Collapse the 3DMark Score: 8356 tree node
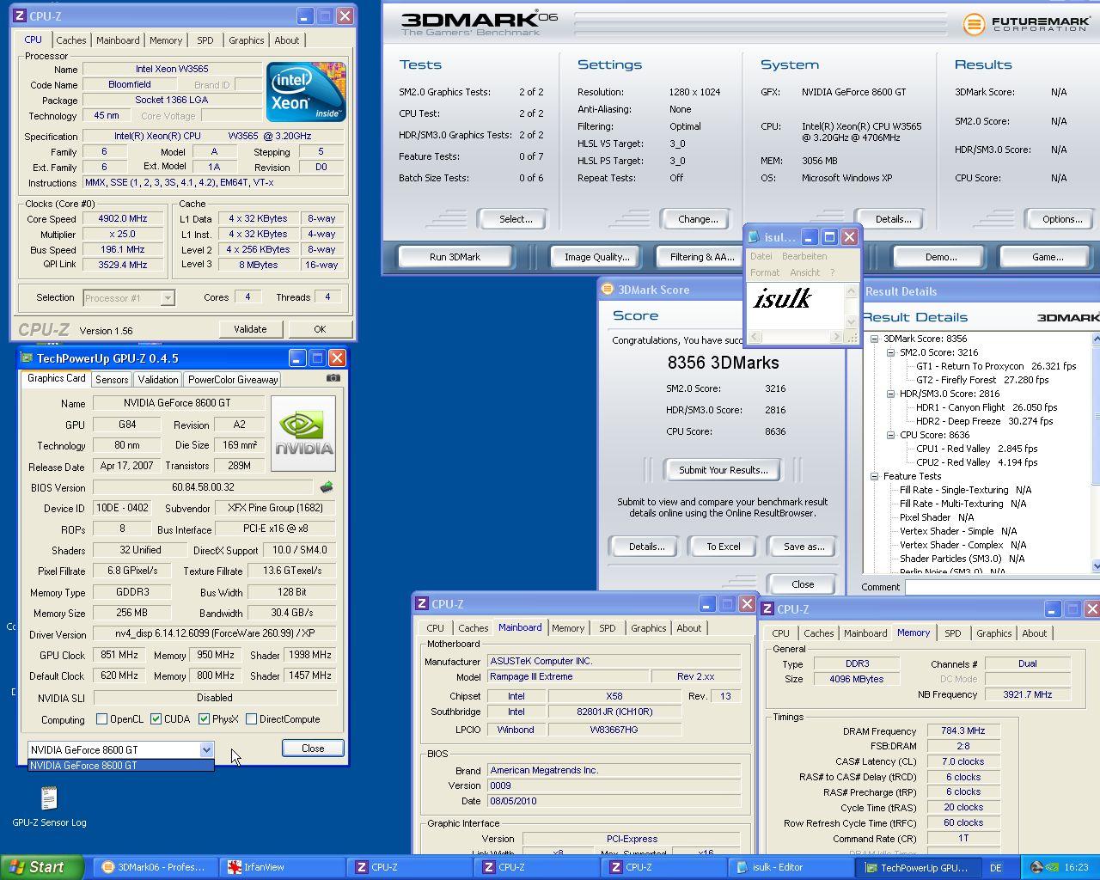This screenshot has width=1100, height=880. tap(874, 339)
